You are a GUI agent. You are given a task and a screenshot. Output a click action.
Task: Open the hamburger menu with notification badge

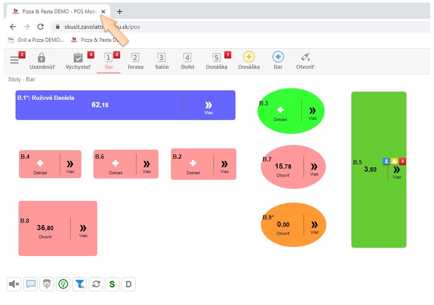click(x=15, y=60)
